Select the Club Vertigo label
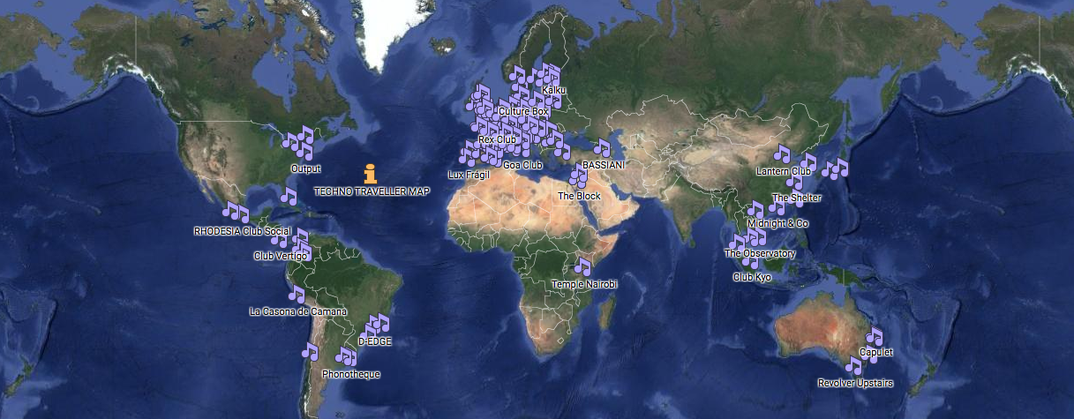The height and width of the screenshot is (419, 1074). (x=281, y=256)
